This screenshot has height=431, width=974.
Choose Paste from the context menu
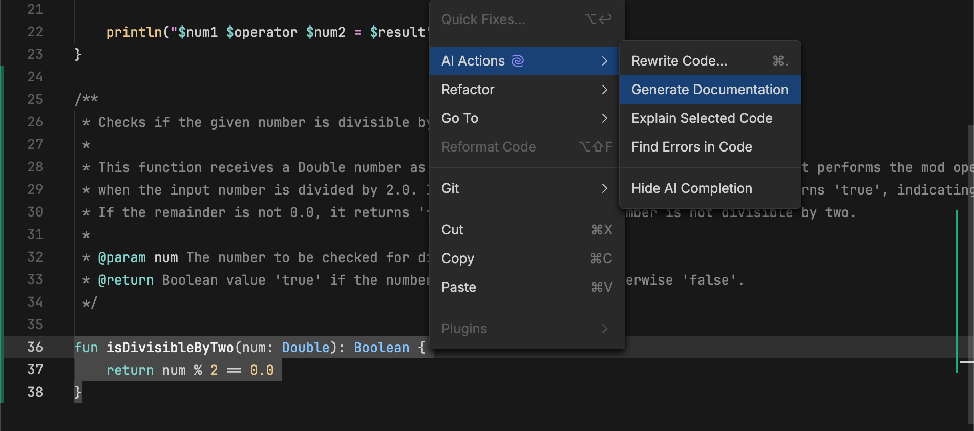point(459,288)
